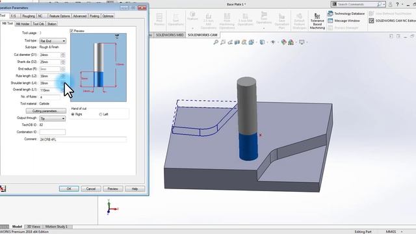This screenshot has width=416, height=234.
Task: Click the No. of flutes field
Action: click(x=50, y=97)
